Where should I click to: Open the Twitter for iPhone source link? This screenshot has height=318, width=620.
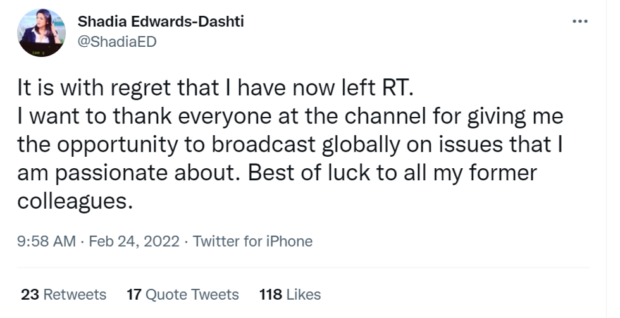pos(252,241)
